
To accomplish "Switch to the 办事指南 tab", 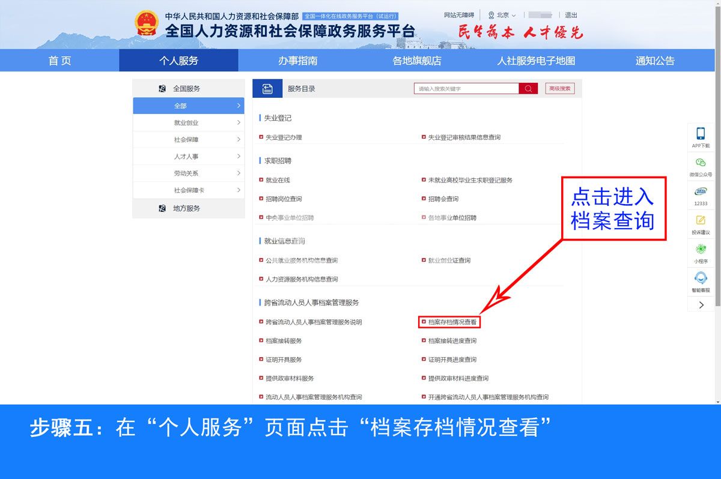I will [x=299, y=60].
